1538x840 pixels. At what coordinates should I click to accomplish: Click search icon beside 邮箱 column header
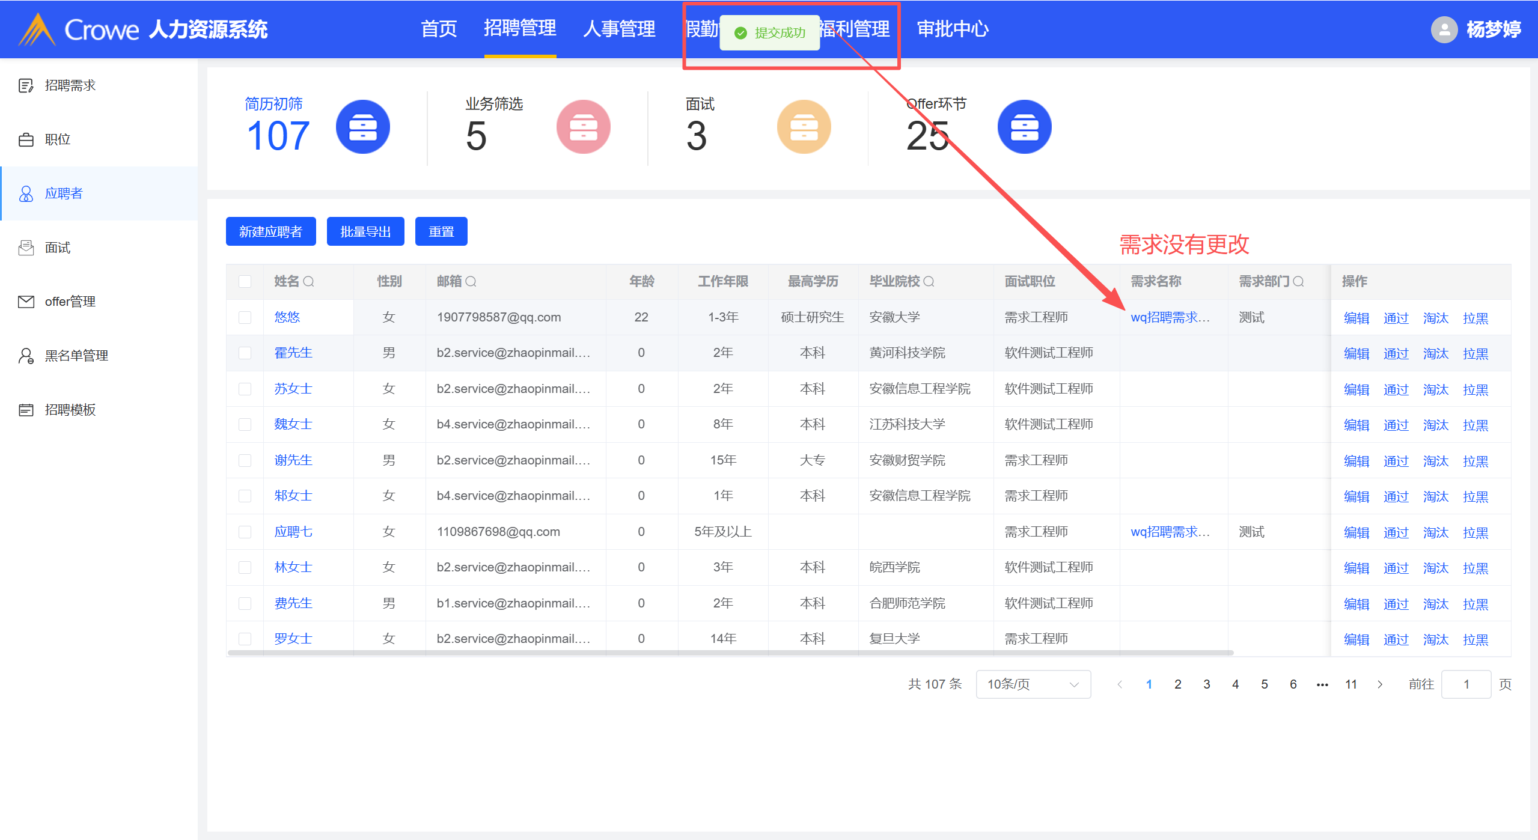pos(471,281)
